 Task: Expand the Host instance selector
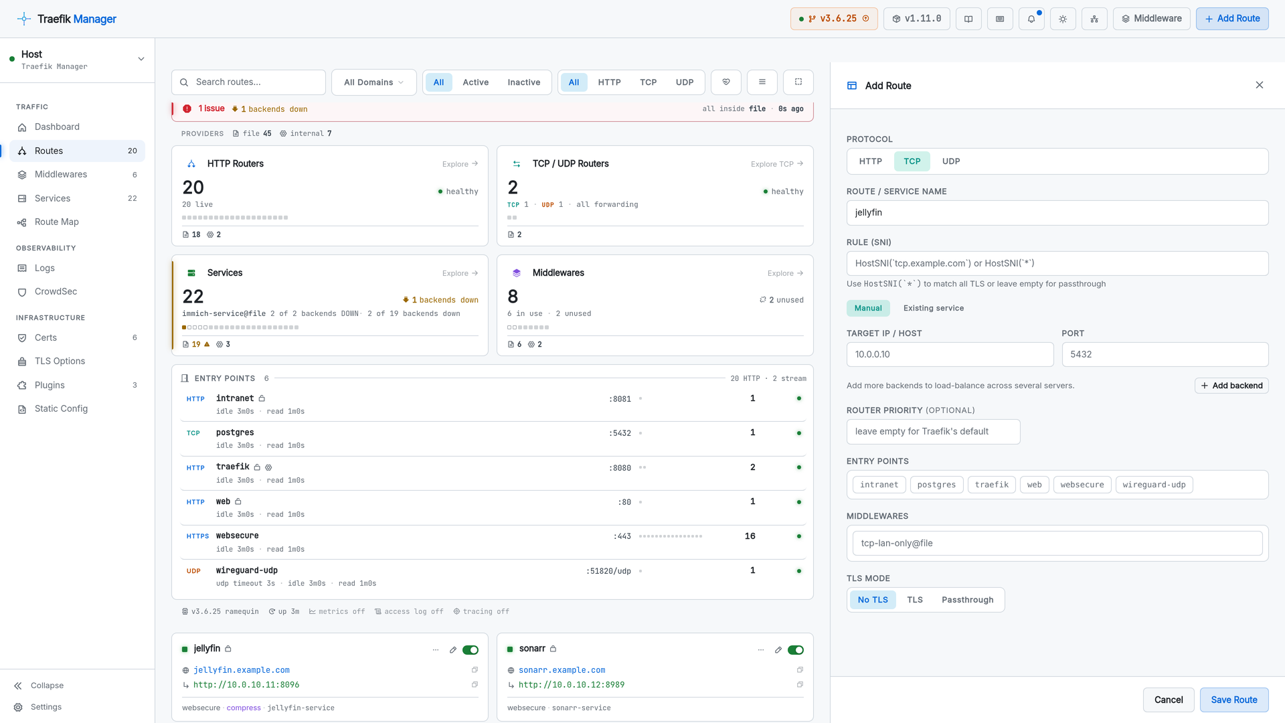tap(78, 60)
